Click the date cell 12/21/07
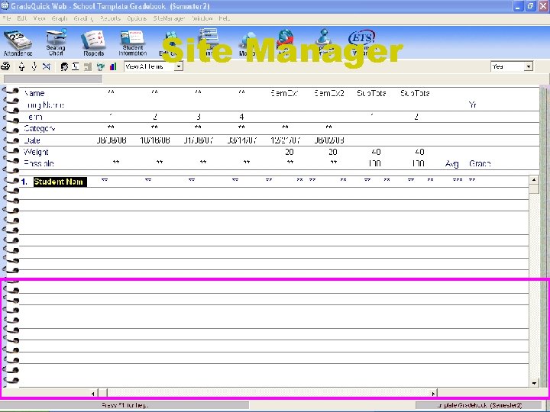Image resolution: width=550 pixels, height=412 pixels. (x=285, y=140)
